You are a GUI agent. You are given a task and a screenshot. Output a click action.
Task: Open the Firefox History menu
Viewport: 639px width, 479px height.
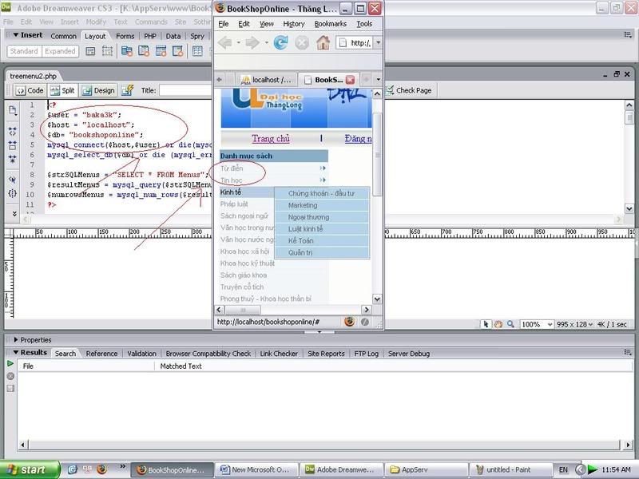293,24
